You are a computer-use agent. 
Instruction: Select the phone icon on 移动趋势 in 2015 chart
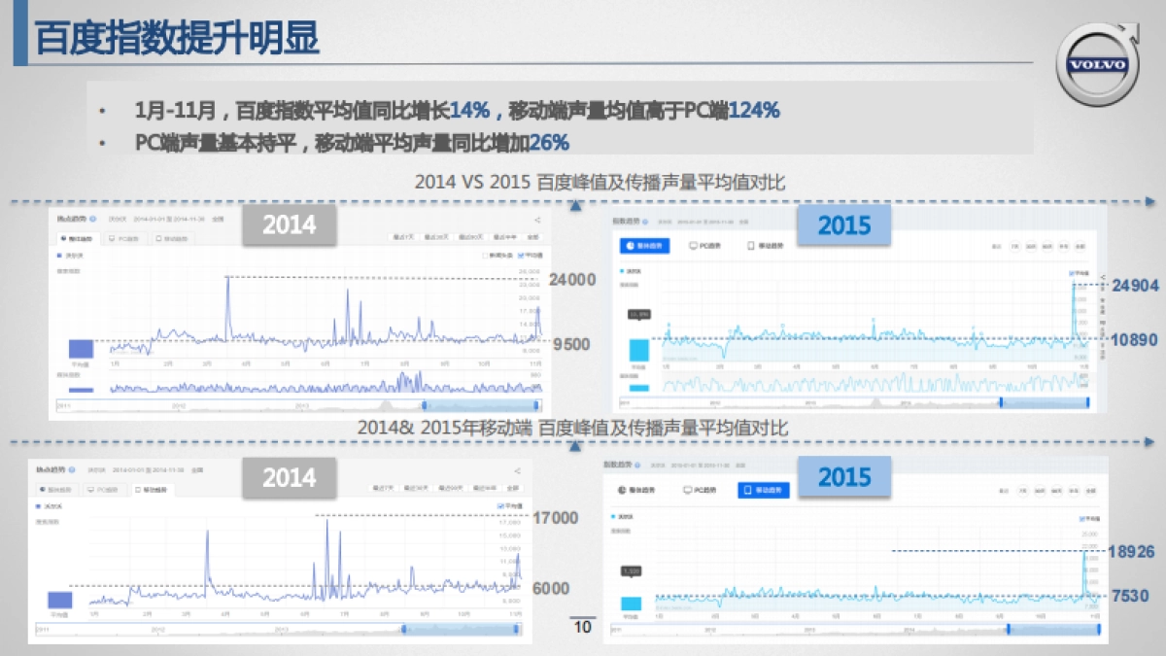coord(750,246)
